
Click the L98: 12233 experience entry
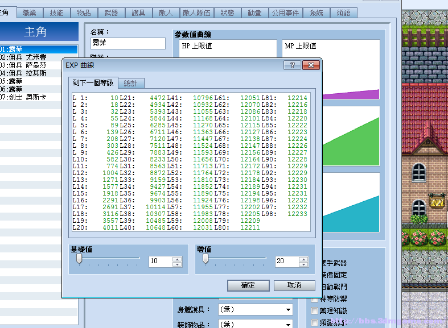click(x=284, y=214)
